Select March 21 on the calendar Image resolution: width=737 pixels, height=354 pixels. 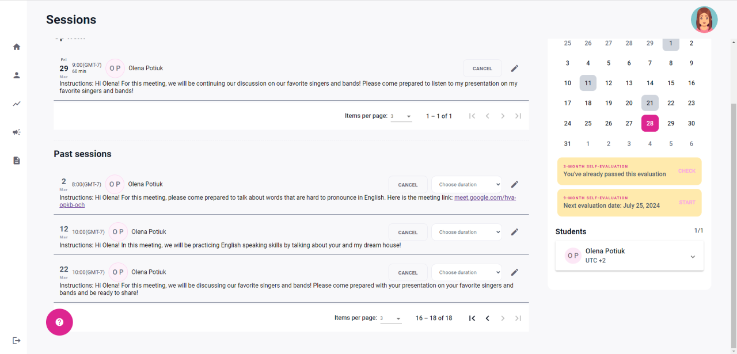coord(650,103)
